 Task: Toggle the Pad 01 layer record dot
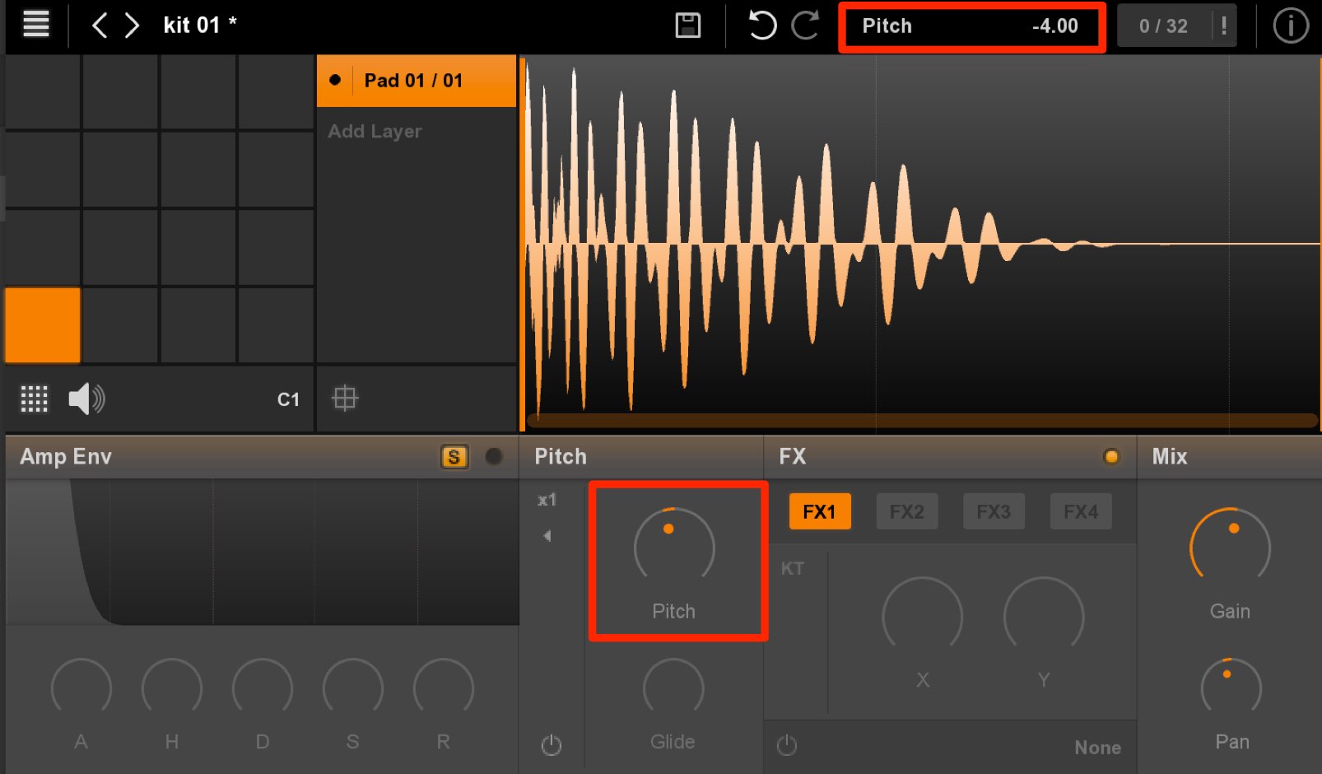pyautogui.click(x=335, y=80)
